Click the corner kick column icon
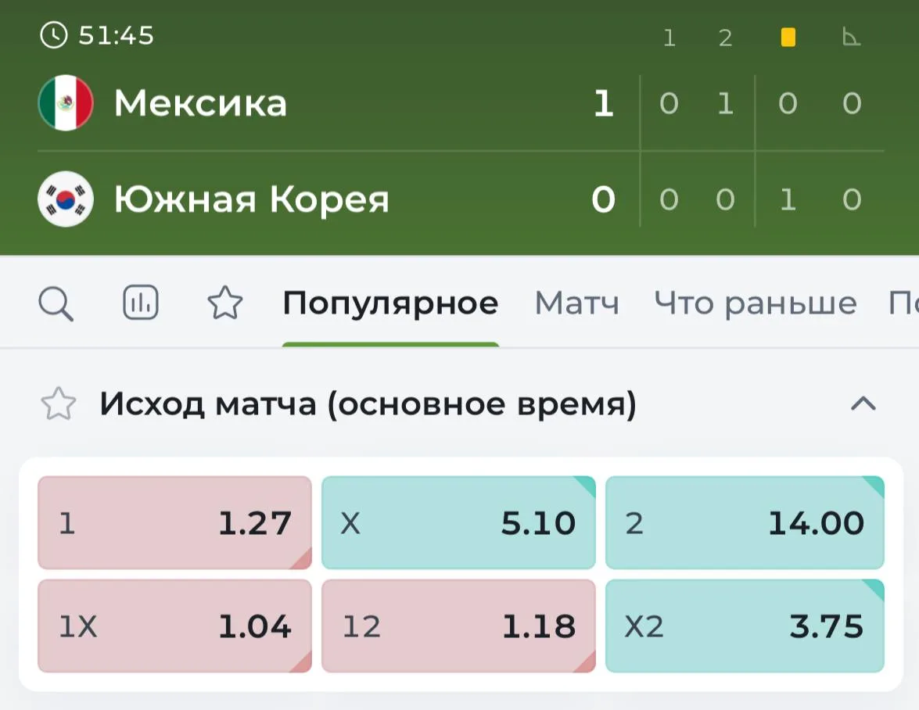Viewport: 919px width, 710px height. click(x=851, y=37)
